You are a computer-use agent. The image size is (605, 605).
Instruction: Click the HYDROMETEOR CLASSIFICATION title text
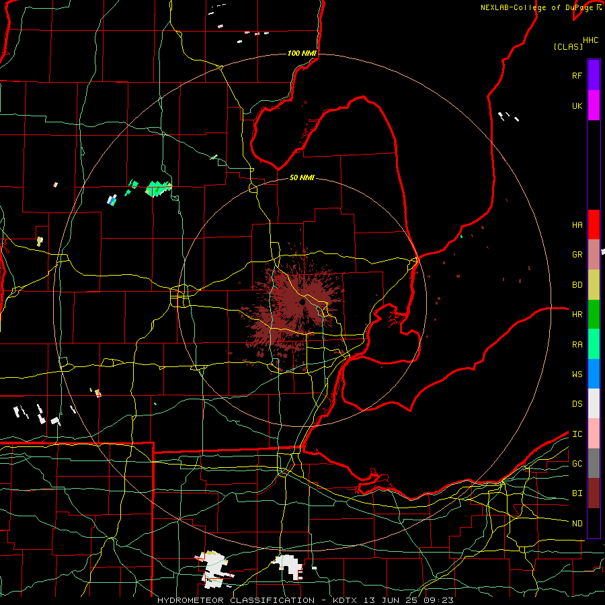click(236, 600)
